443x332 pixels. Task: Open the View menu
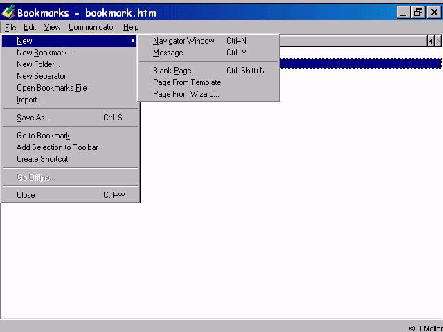coord(52,27)
